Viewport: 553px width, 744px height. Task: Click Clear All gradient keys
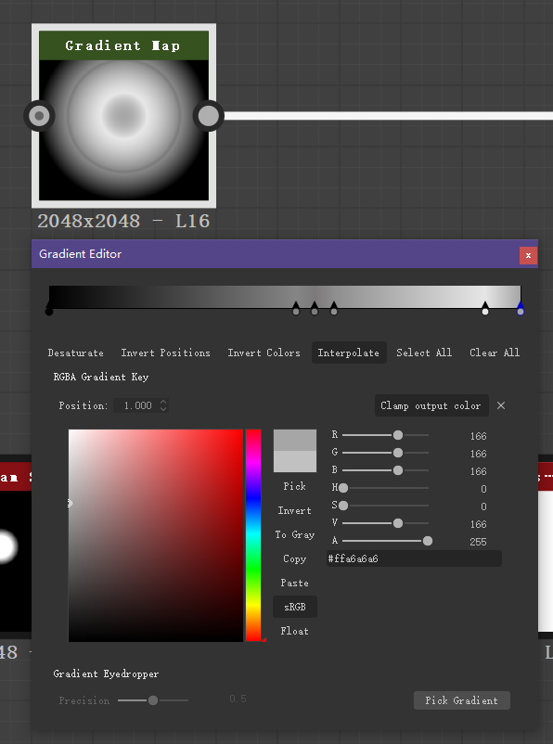pos(495,353)
